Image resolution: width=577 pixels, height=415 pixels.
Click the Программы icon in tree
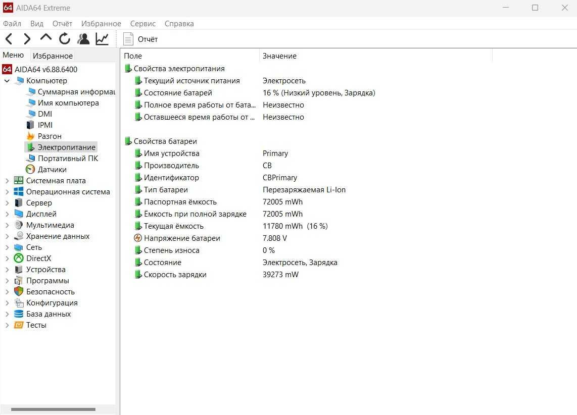point(19,281)
